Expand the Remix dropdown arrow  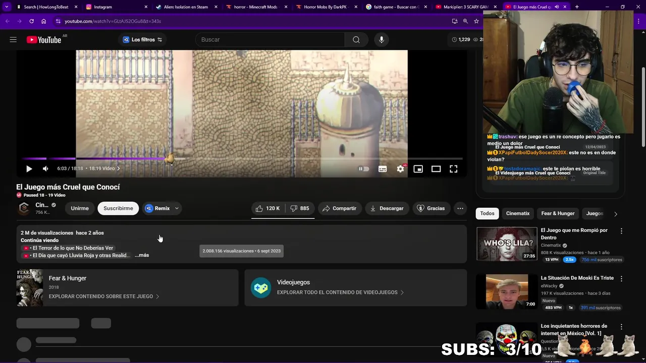[x=177, y=208]
